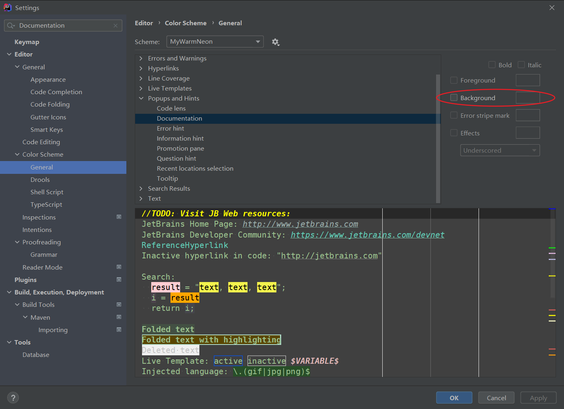The image size is (564, 409).
Task: Select Question hint attribute
Action: pyautogui.click(x=177, y=159)
